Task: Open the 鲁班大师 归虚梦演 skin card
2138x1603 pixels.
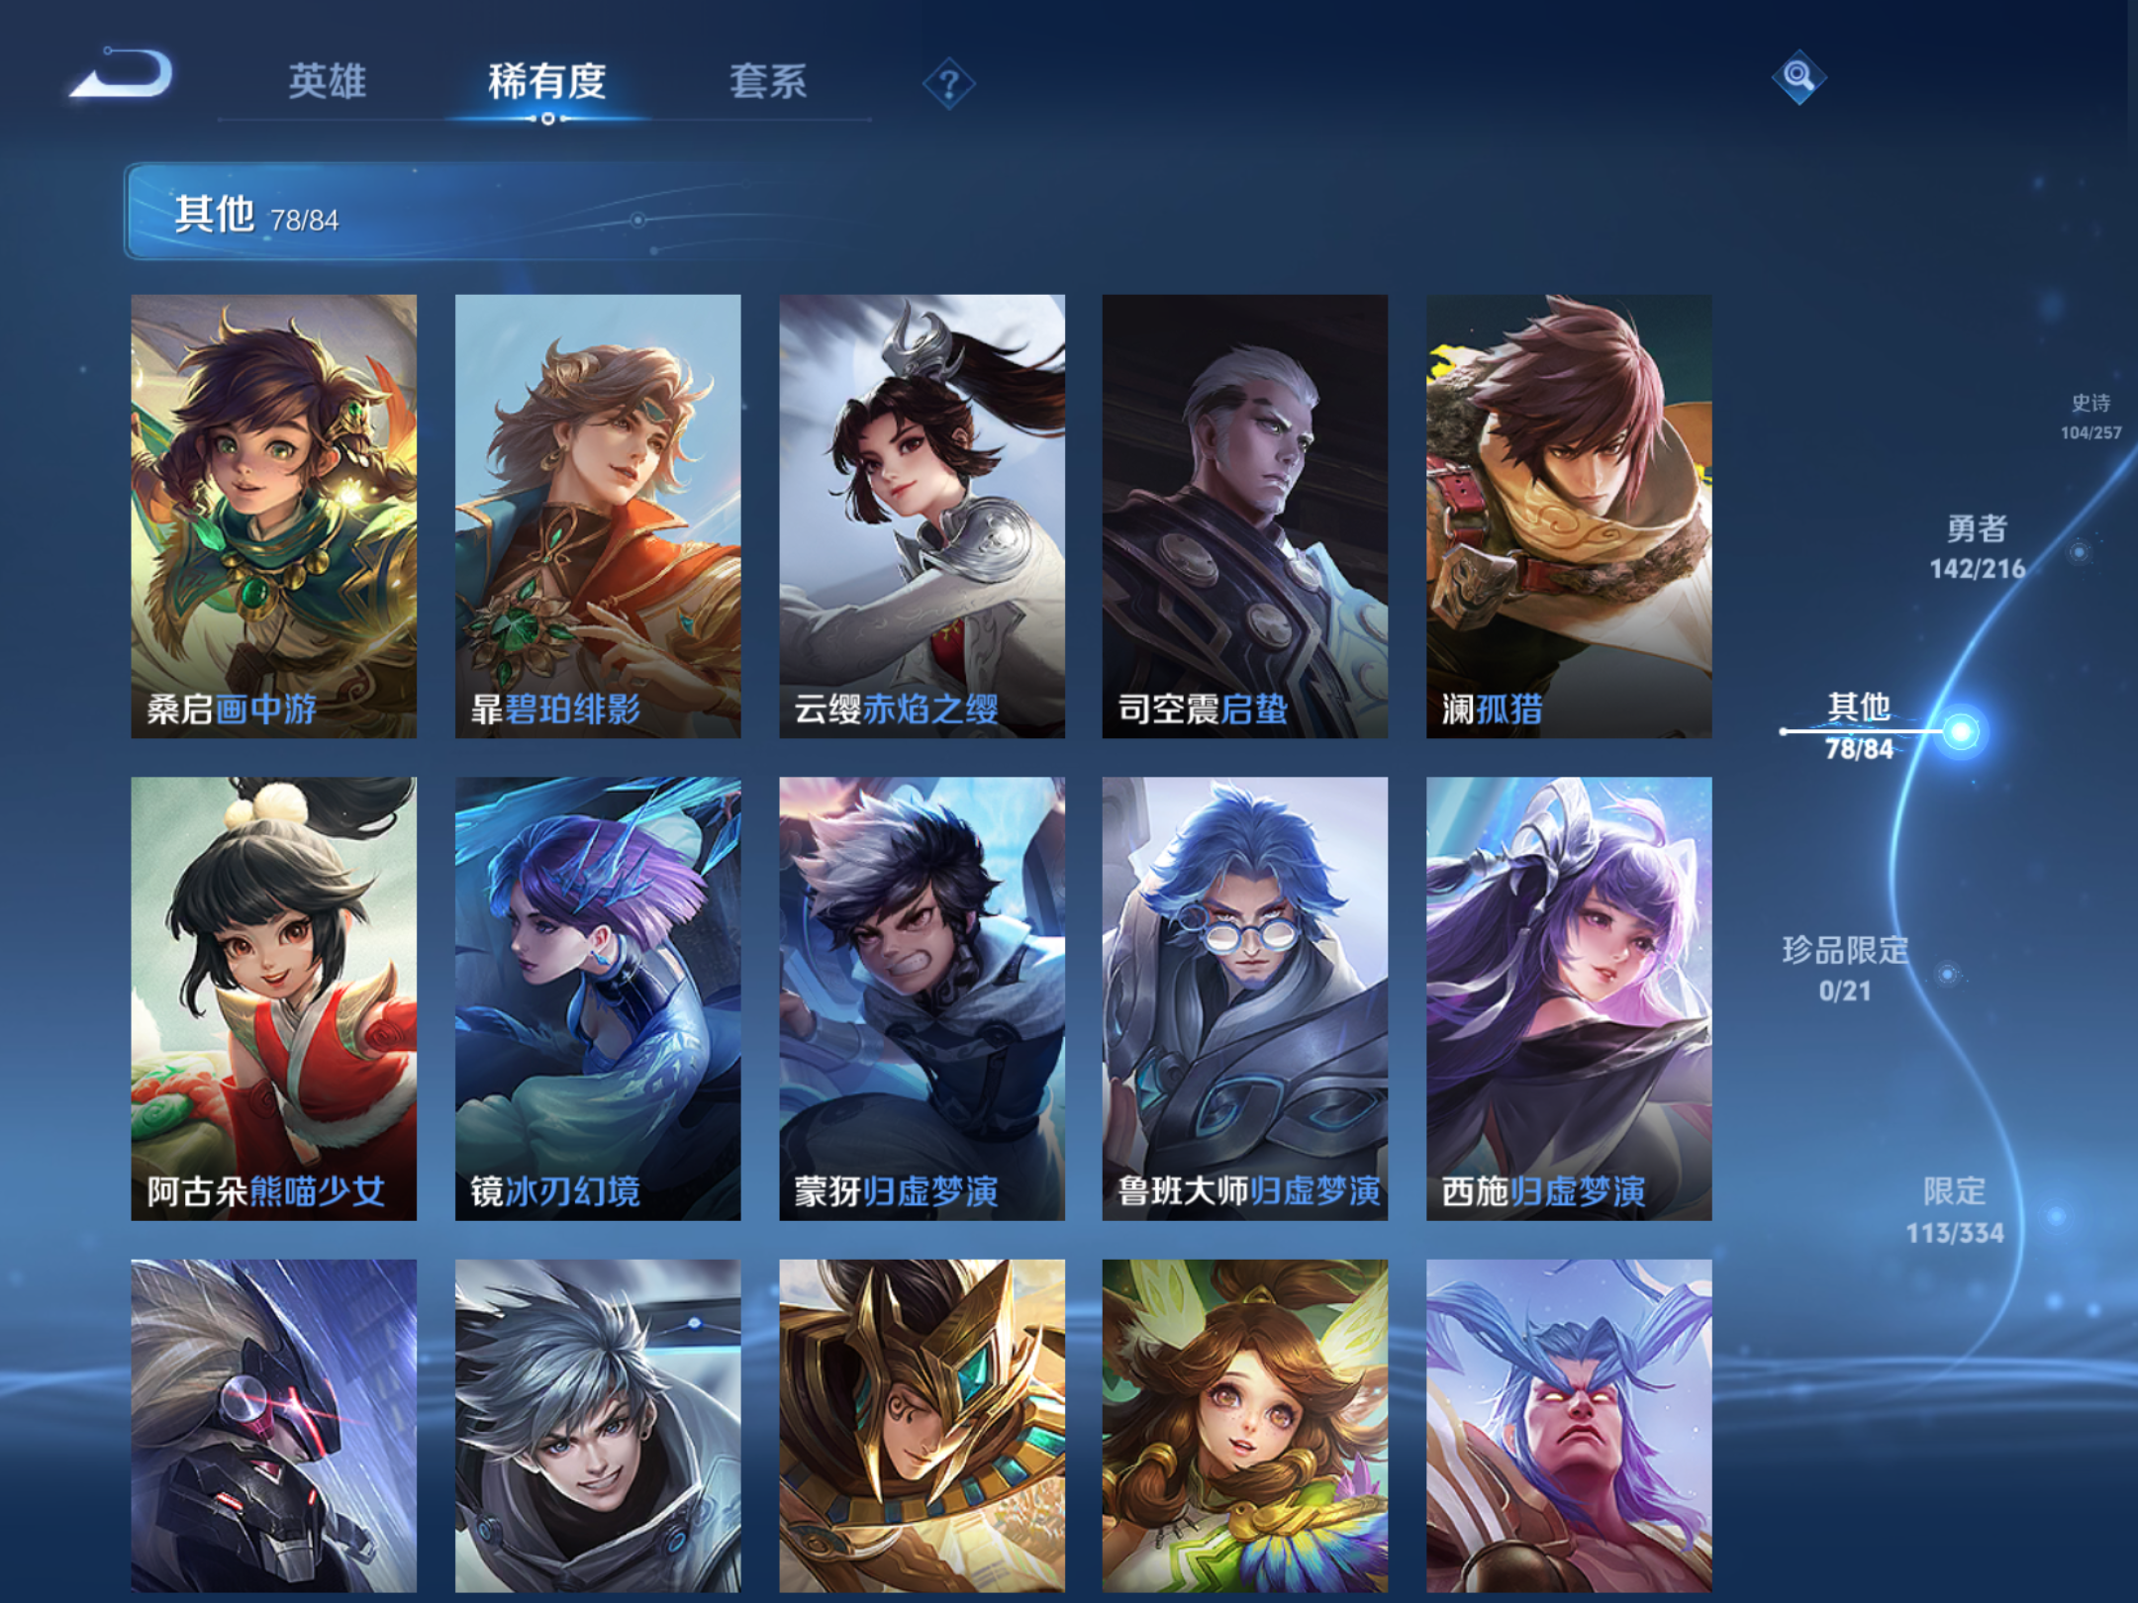Action: tap(1245, 998)
